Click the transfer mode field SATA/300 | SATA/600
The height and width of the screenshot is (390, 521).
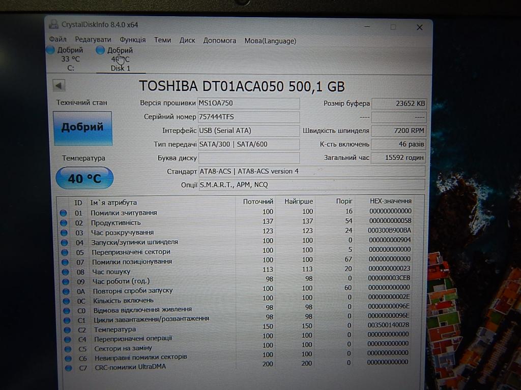coord(248,144)
